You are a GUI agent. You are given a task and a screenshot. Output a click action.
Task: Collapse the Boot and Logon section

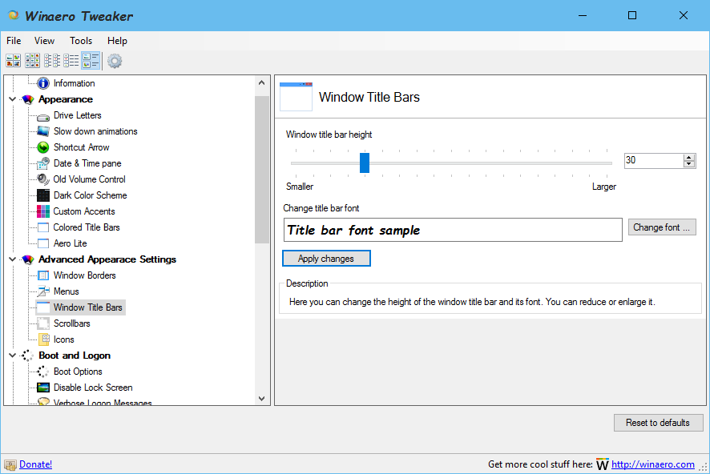coord(12,355)
